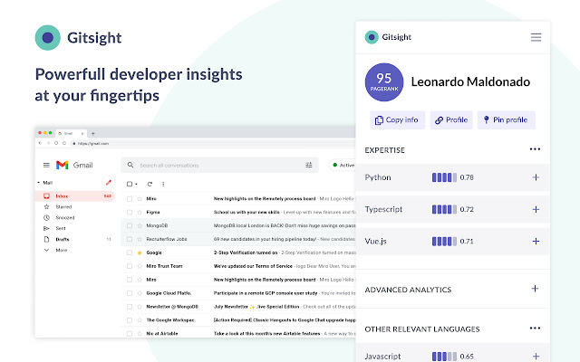This screenshot has width=580, height=362.
Task: Click the browser forward arrow
Action: click(x=48, y=143)
